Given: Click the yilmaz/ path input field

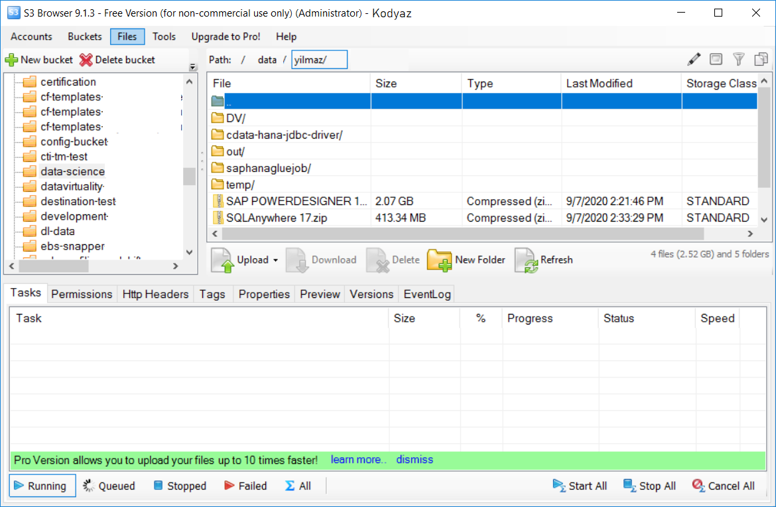Looking at the screenshot, I should [319, 60].
